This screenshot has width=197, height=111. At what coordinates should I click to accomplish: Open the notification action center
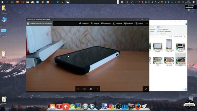(194, 2)
